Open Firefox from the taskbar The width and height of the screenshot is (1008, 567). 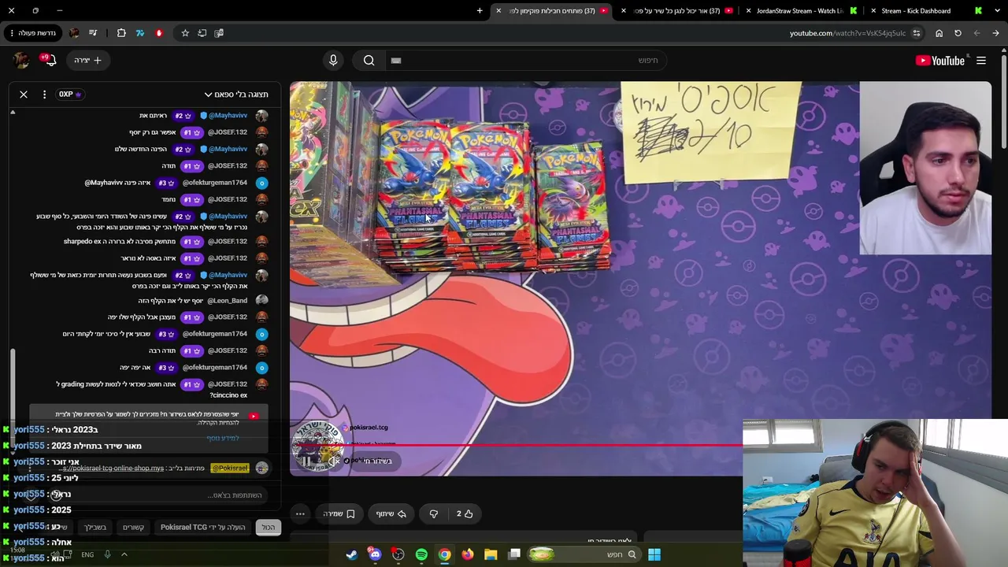tap(468, 555)
